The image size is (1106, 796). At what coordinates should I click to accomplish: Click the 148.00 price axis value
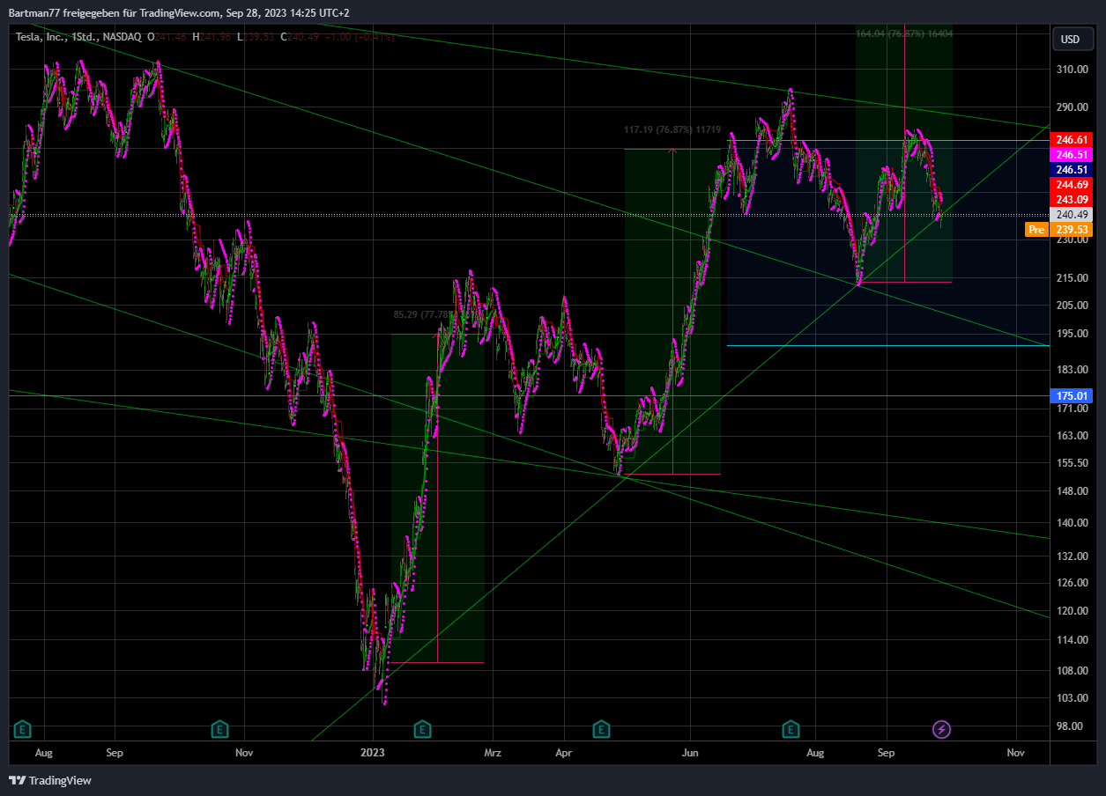1072,491
